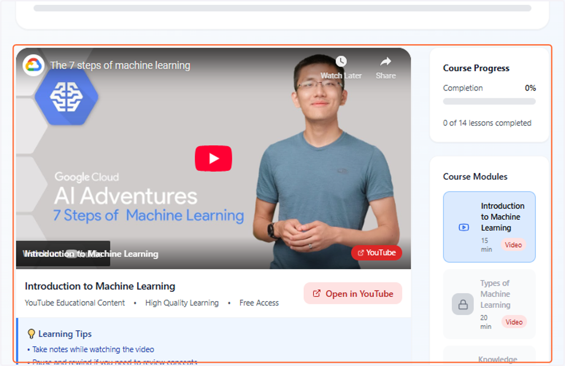Click the Course Modules heading
This screenshot has height=366, width=565.
475,177
